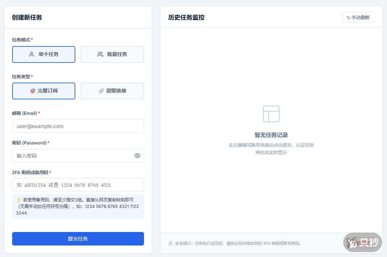
Task: Click the empty table placeholder icon
Action: point(271,114)
